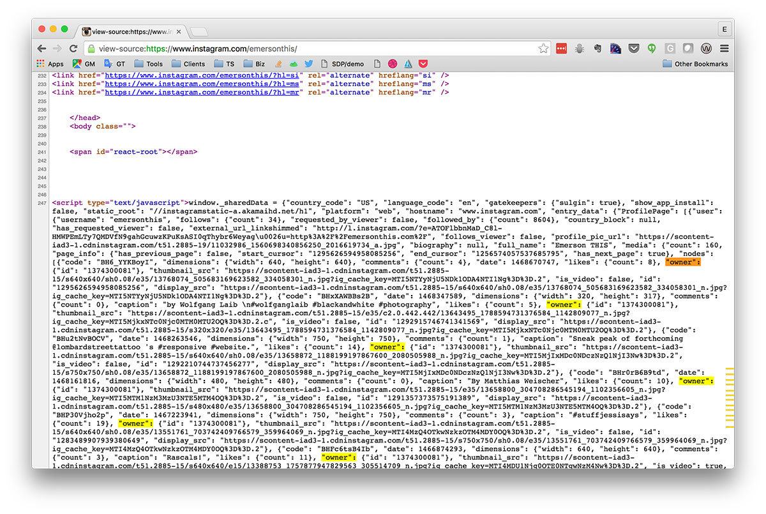Select the view-source Instagram tab
The height and width of the screenshot is (514, 766).
[x=131, y=31]
